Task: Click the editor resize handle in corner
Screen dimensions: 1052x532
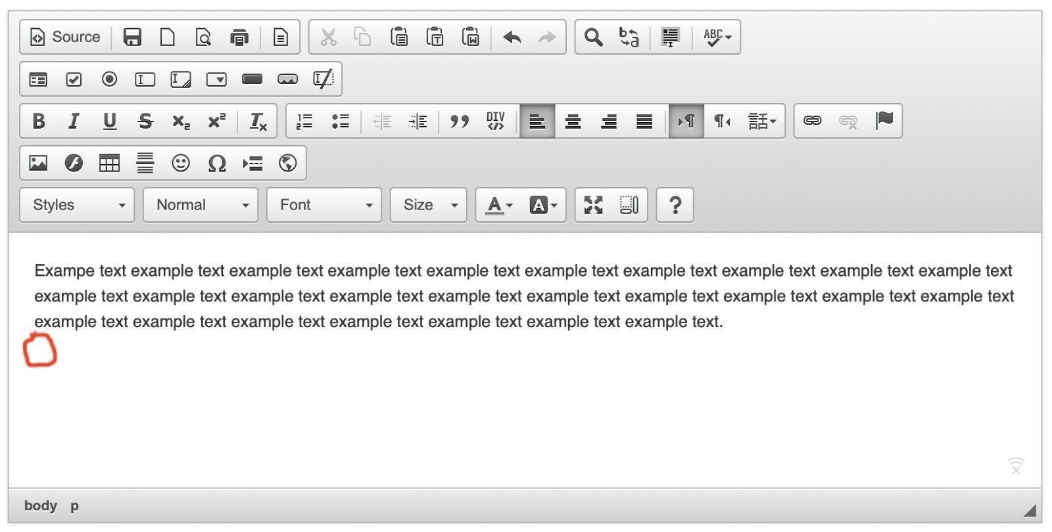Action: coord(1030,510)
